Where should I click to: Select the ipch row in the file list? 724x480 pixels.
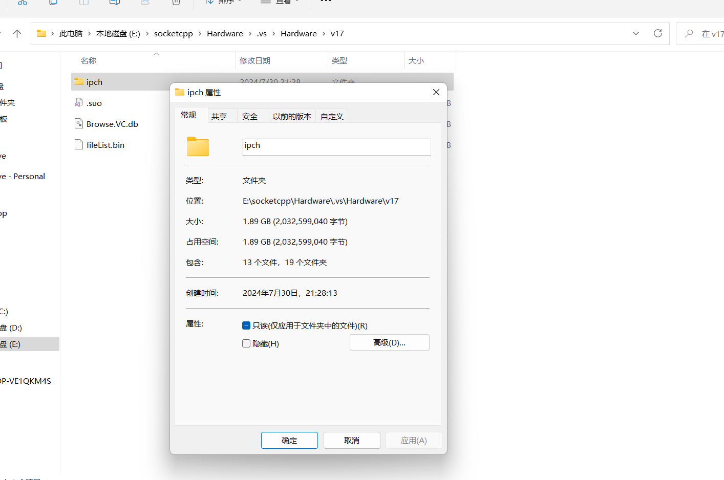click(x=262, y=82)
